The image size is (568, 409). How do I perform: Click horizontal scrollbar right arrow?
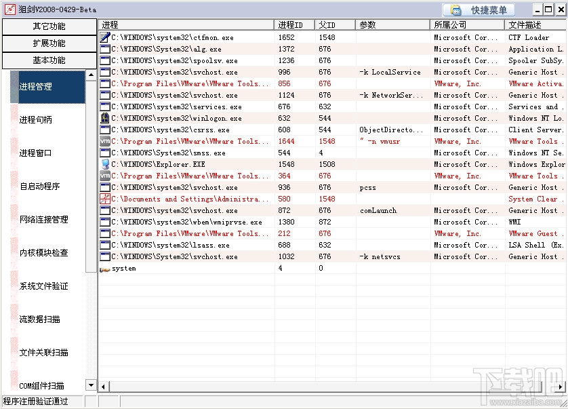pos(561,387)
